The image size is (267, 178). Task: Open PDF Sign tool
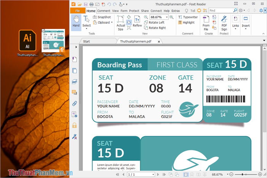coord(224,23)
